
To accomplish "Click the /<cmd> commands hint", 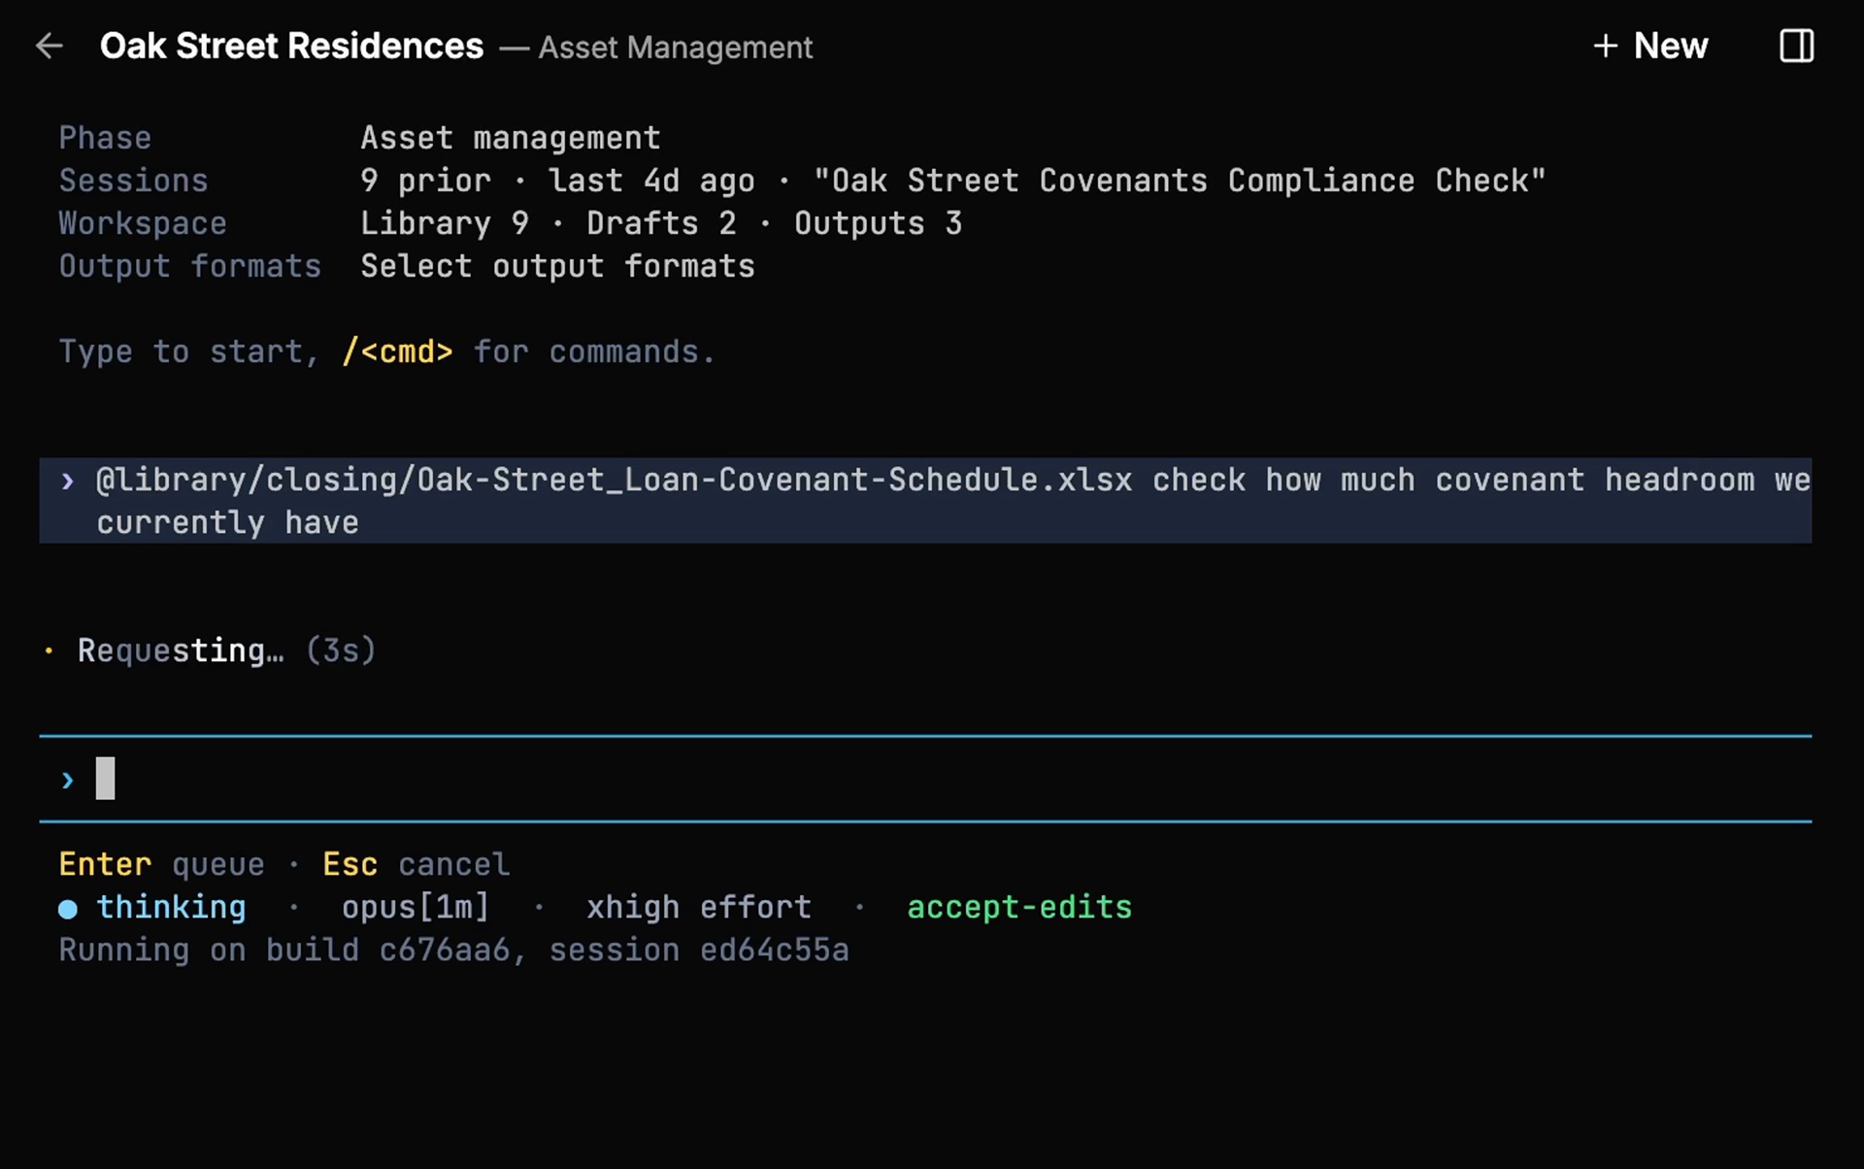I will (397, 351).
